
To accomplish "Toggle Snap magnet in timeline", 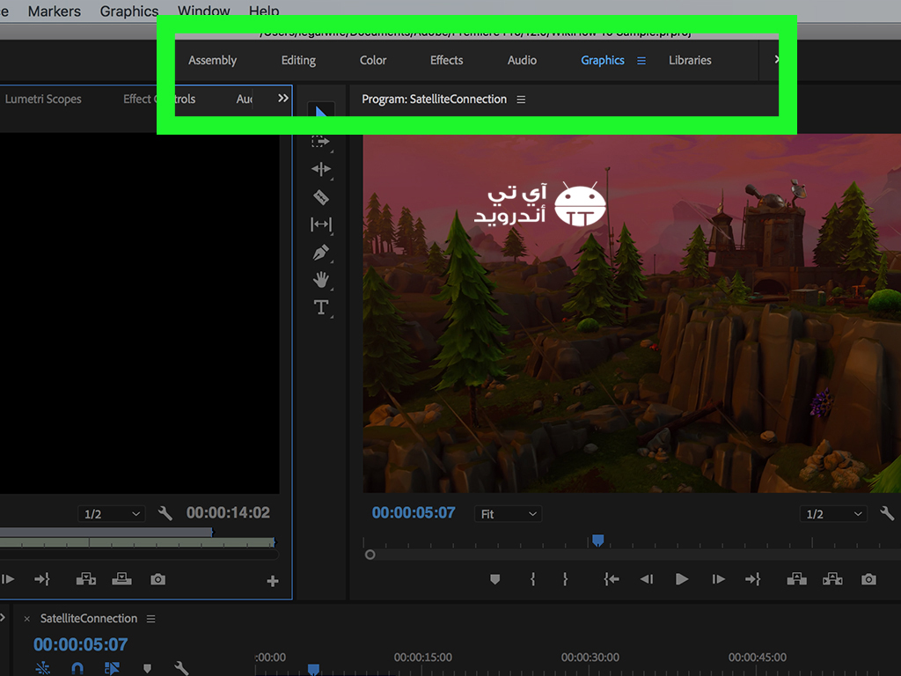I will tap(77, 668).
